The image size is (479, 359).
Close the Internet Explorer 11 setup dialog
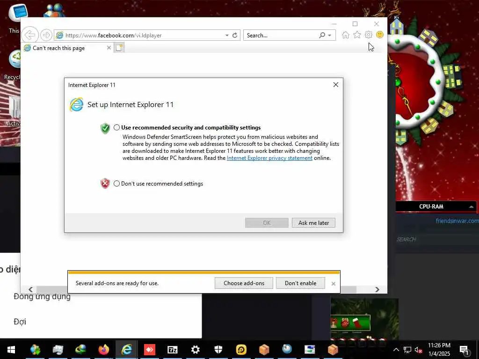[x=336, y=85]
